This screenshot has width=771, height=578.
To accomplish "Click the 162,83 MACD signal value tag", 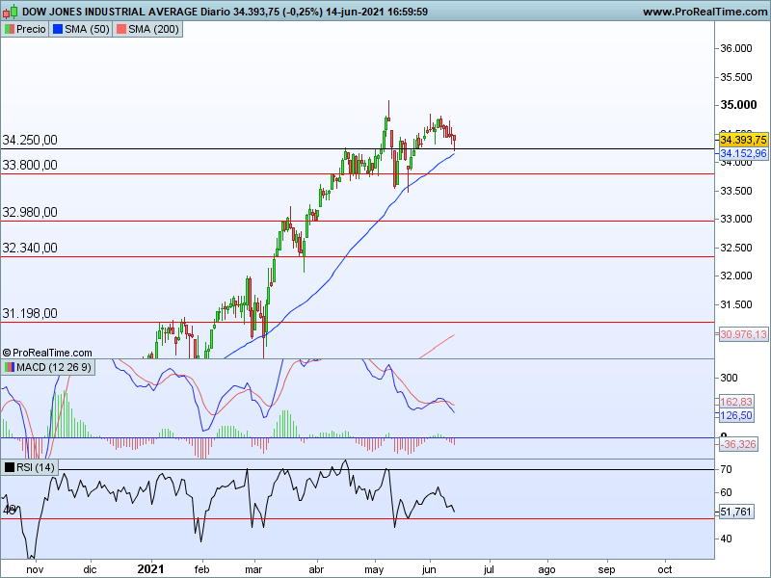I will point(736,402).
